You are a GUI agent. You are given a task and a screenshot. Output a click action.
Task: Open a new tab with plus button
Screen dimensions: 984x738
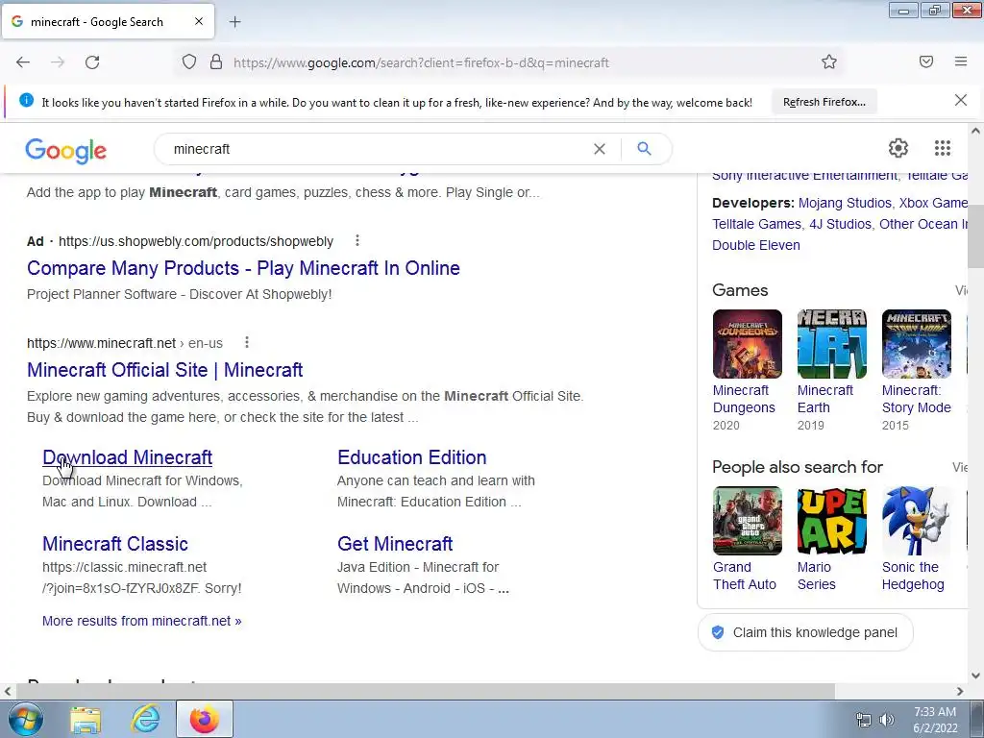point(234,22)
